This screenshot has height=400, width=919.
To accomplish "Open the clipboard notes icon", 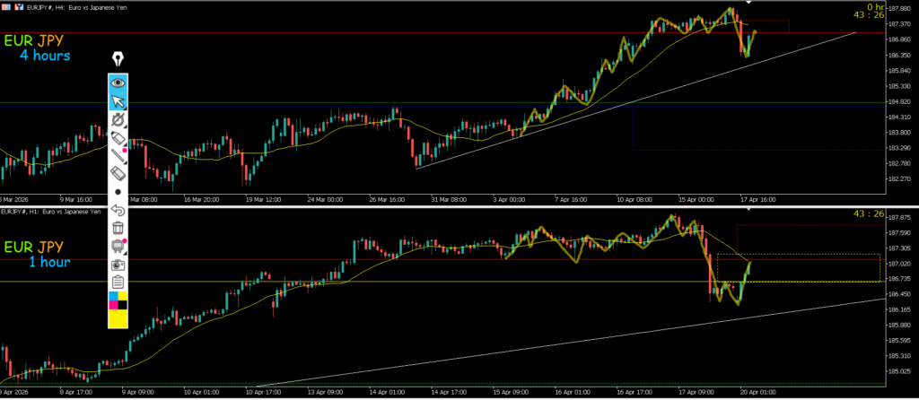I will pos(118,283).
